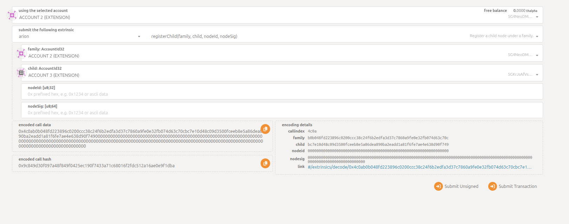Copy the encoded call hash

[x=265, y=163]
